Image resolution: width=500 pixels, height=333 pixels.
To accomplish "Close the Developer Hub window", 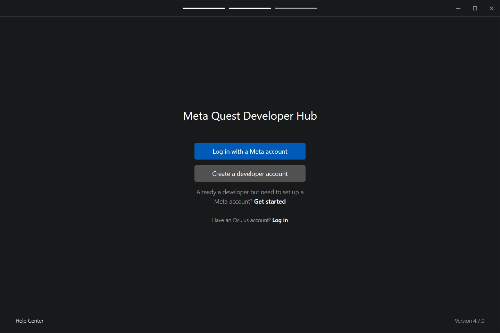I will [x=492, y=8].
